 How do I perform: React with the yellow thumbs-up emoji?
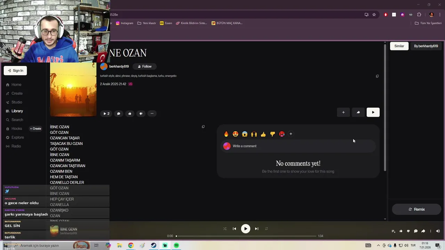[263, 134]
